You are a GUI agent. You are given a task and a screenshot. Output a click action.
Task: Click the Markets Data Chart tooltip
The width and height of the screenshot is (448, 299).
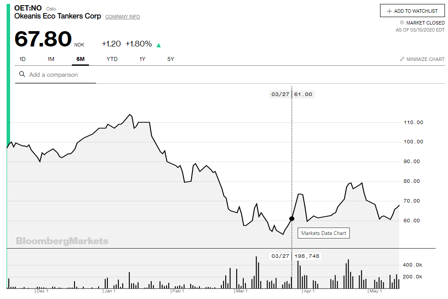tap(324, 233)
